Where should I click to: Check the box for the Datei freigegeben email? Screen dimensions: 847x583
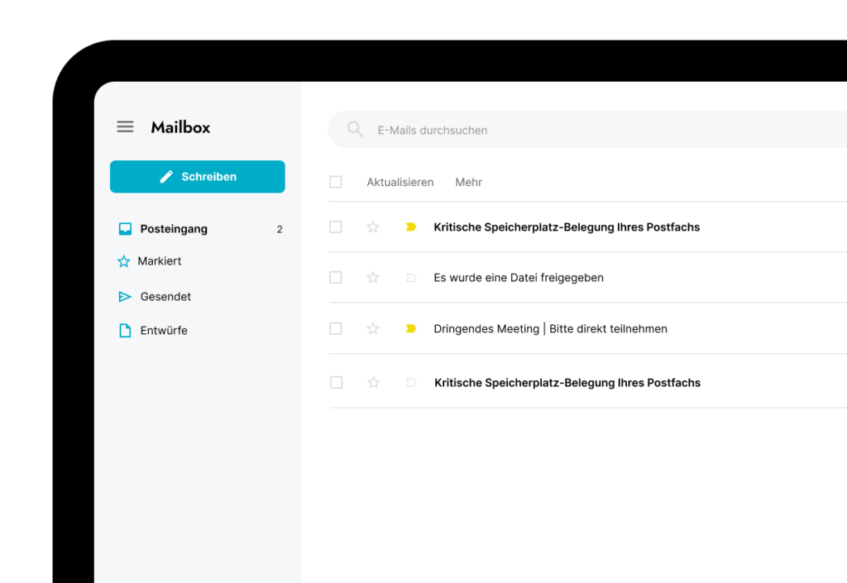[336, 278]
